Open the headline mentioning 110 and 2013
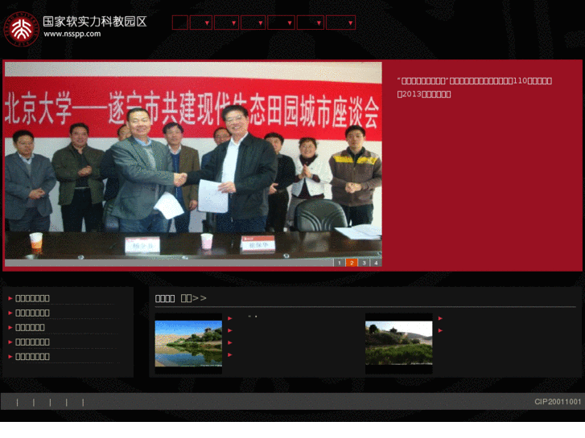585x438 pixels. 475,88
